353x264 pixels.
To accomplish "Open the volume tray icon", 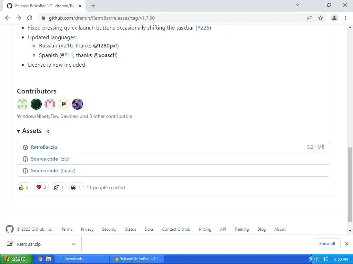I will point(325,259).
